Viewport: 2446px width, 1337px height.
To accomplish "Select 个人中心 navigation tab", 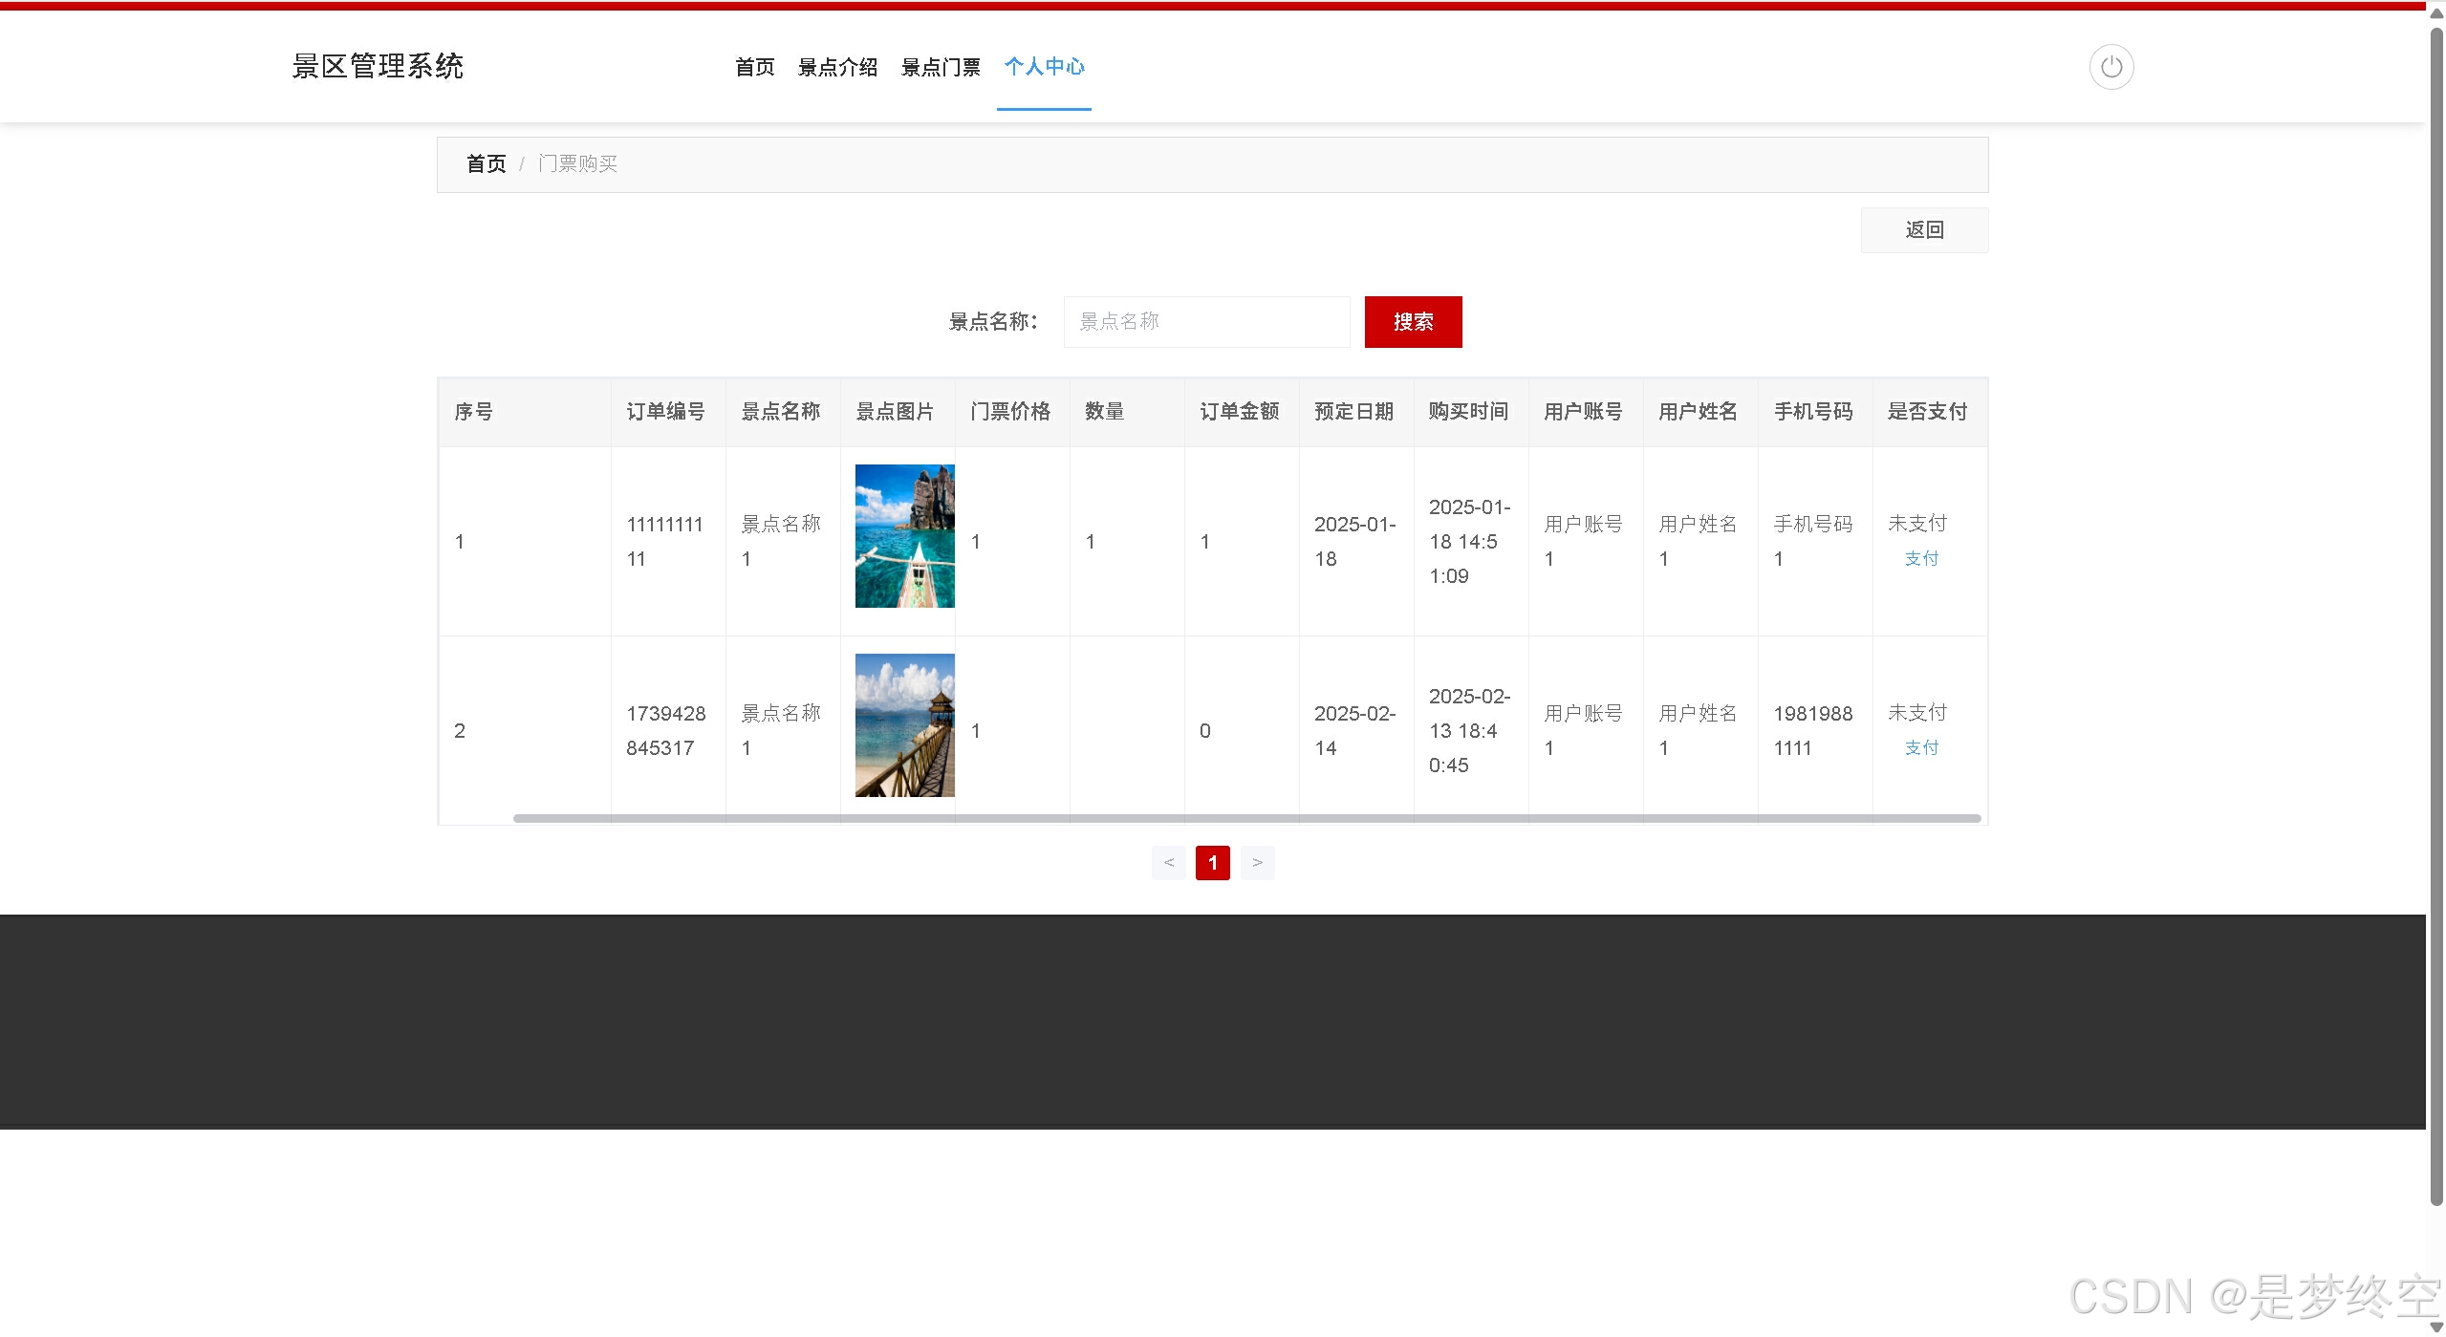I will [1044, 67].
